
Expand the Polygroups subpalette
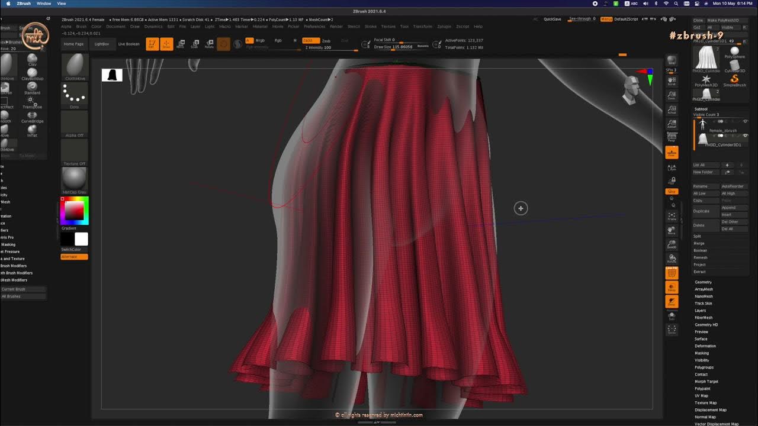pyautogui.click(x=704, y=367)
